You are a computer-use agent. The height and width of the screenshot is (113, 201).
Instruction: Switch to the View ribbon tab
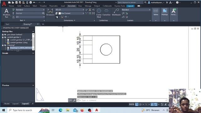(80, 6)
